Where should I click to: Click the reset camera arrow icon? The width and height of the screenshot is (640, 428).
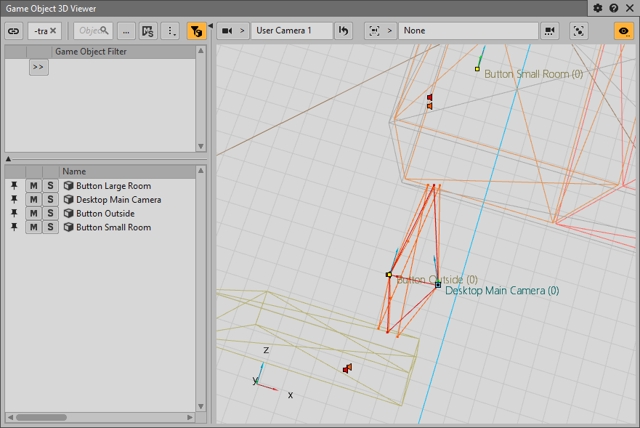click(x=344, y=31)
